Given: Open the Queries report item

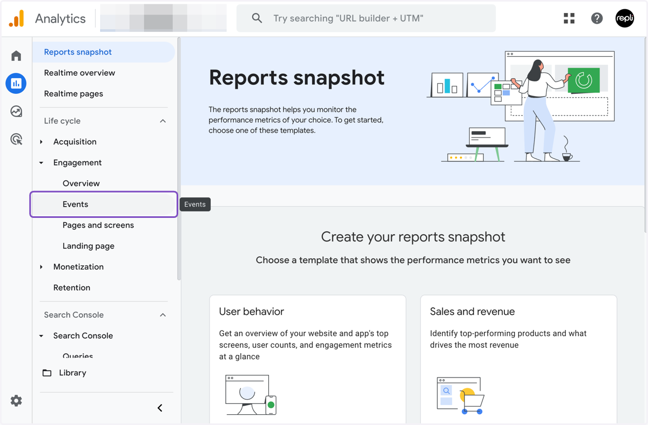Looking at the screenshot, I should coord(78,356).
